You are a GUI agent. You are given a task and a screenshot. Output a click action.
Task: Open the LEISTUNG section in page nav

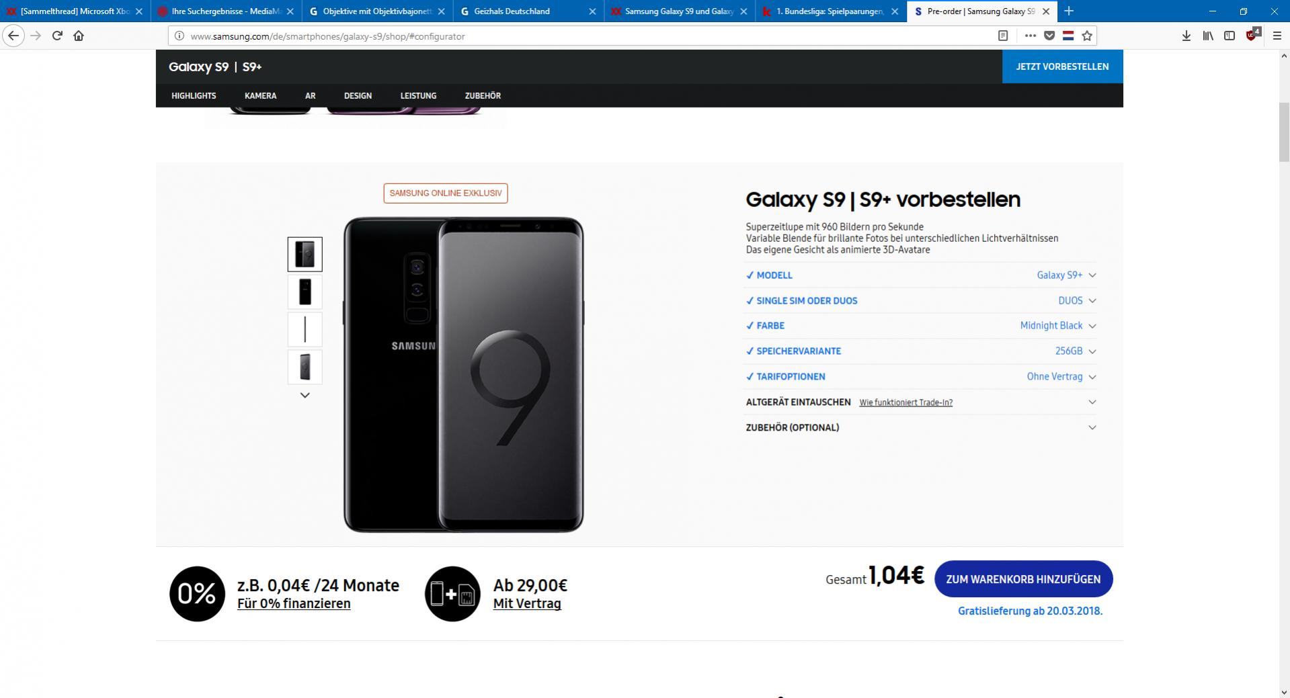pyautogui.click(x=418, y=95)
